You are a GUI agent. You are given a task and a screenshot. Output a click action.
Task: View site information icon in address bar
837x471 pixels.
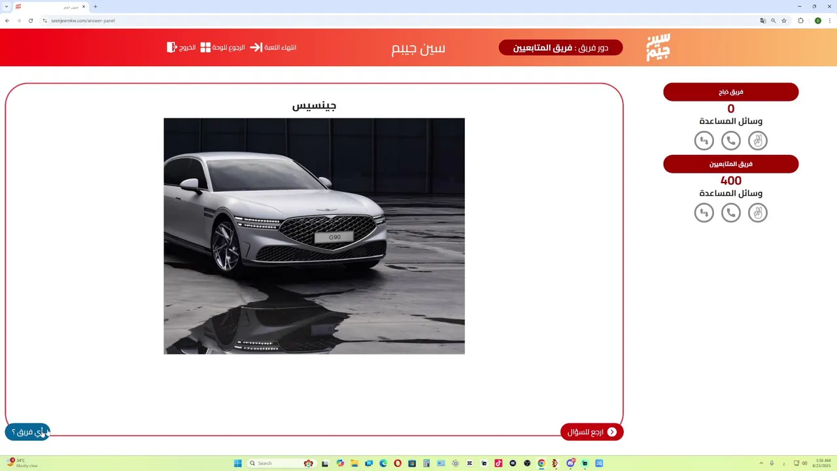[x=45, y=20]
